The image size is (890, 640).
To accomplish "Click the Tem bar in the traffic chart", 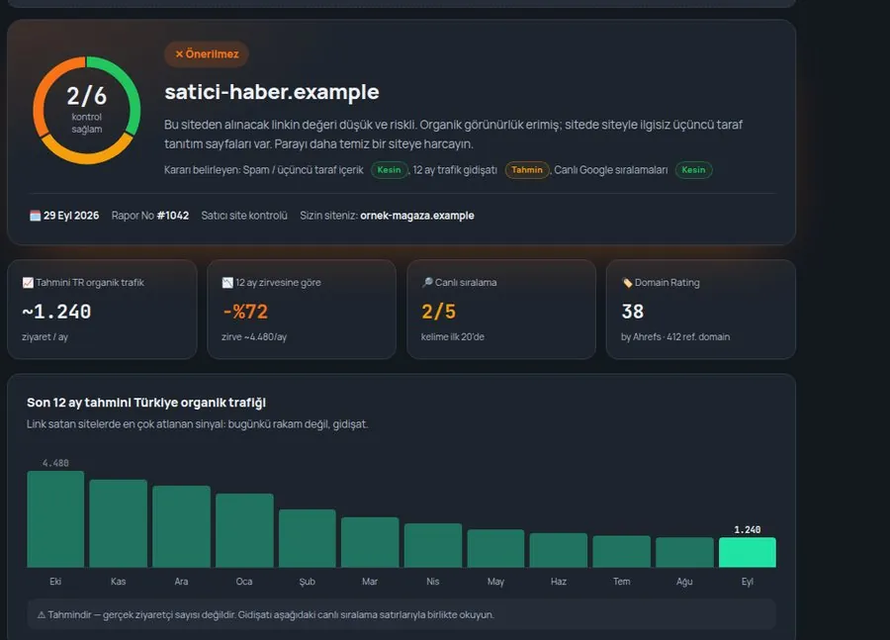I will click(622, 551).
